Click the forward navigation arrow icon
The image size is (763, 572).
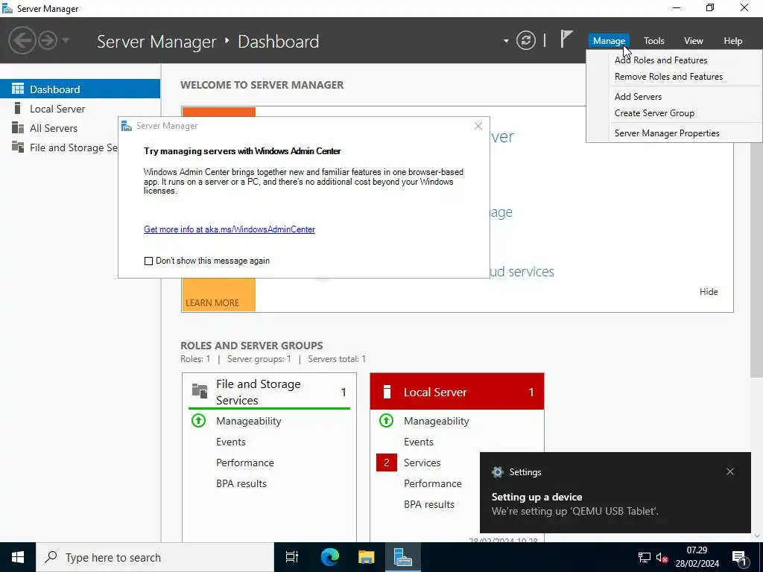pos(48,40)
